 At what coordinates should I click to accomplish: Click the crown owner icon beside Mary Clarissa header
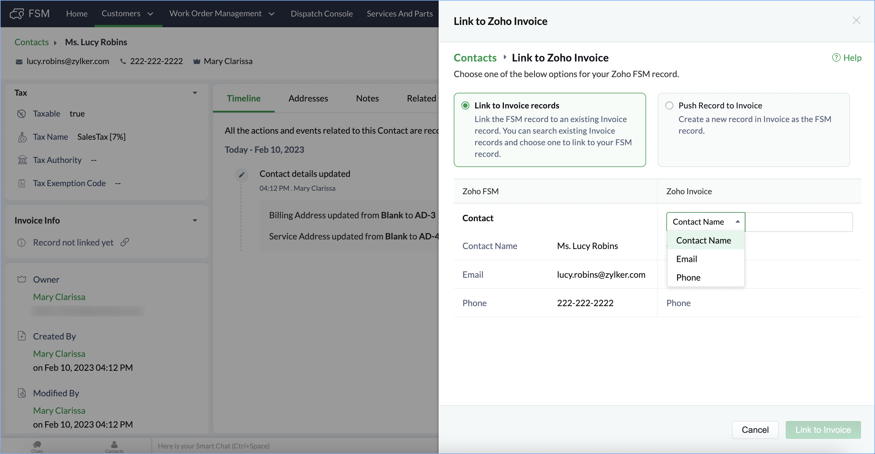(x=196, y=61)
